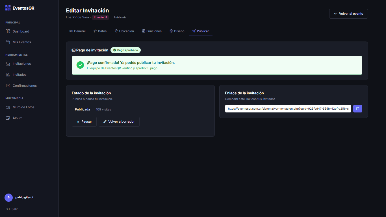Click the EventosQR logo icon
This screenshot has width=386, height=217.
[8, 8]
